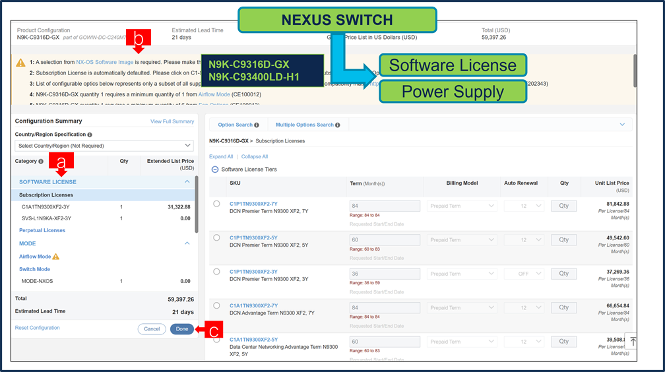The width and height of the screenshot is (665, 372).
Task: Switch to Multiple Options Search tab
Action: pos(305,125)
